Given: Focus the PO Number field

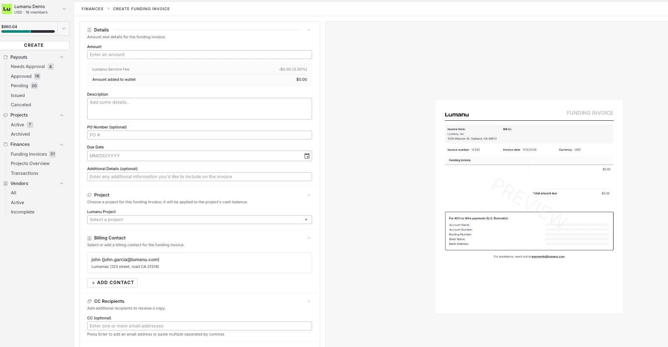Looking at the screenshot, I should point(199,135).
